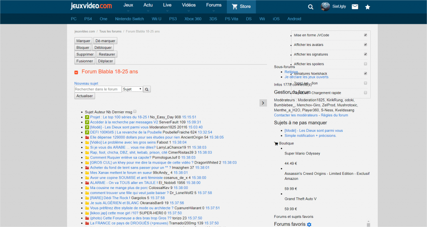This screenshot has width=427, height=227.
Task: Expand the Jeux menu in top navigation
Action: pyautogui.click(x=128, y=6)
